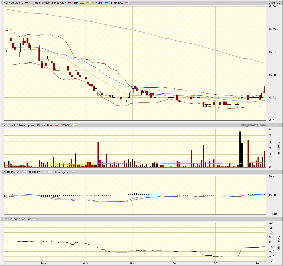Click the blue SMA(34) color marker
The width and height of the screenshot is (283, 266).
[x=106, y=3]
